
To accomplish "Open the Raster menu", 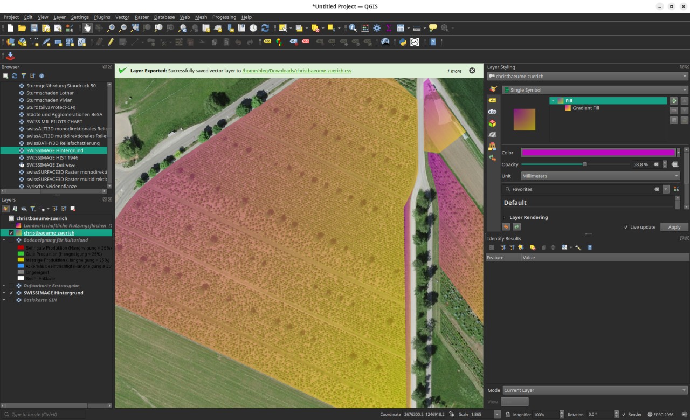I will tap(142, 17).
